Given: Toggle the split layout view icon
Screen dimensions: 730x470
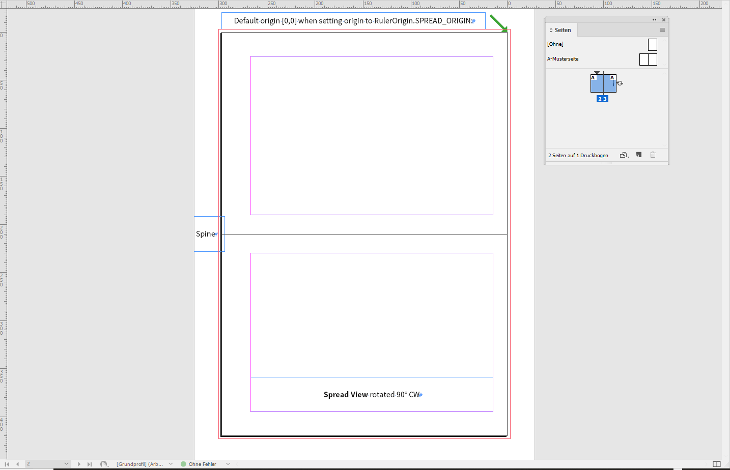Looking at the screenshot, I should click(717, 464).
